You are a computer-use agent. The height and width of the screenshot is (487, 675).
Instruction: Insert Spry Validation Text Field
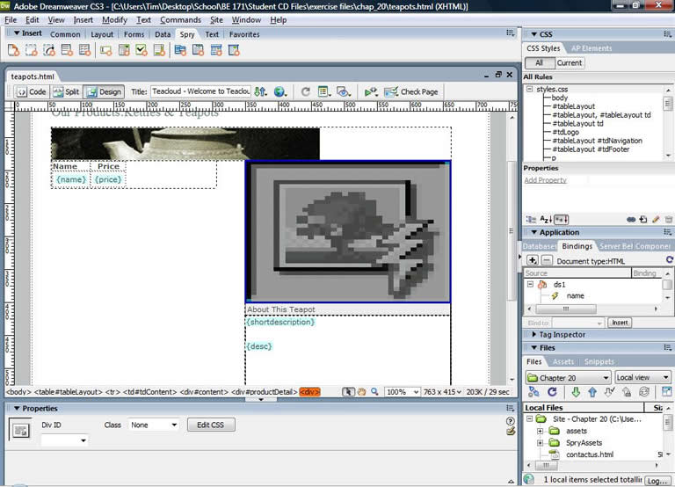[x=105, y=50]
